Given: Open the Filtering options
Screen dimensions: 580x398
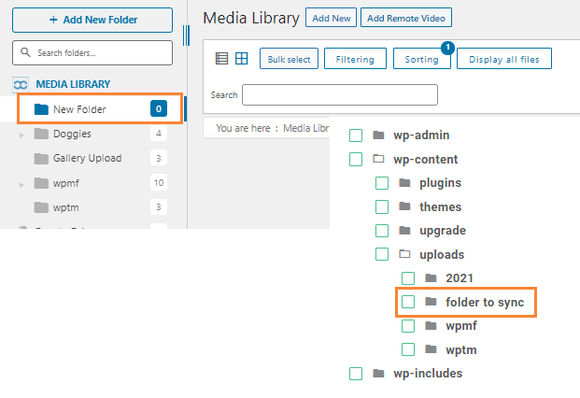Looking at the screenshot, I should (354, 59).
